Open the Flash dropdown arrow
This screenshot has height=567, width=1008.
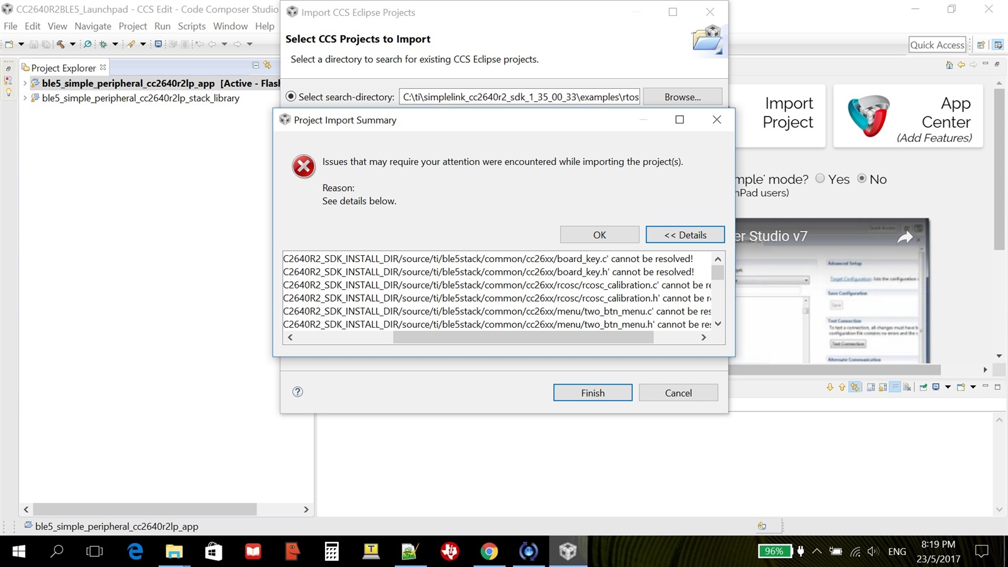click(143, 44)
